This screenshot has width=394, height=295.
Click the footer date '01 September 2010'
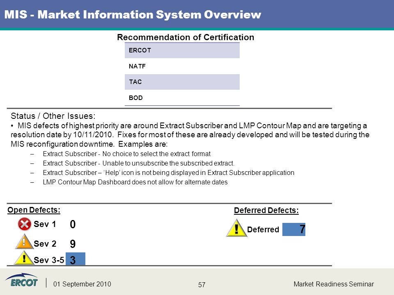pyautogui.click(x=82, y=284)
